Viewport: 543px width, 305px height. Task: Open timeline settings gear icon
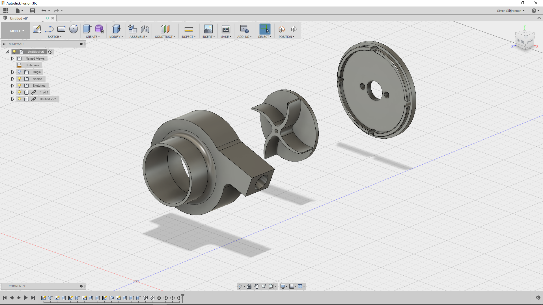[x=538, y=298]
